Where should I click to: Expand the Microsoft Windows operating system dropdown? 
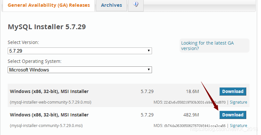point(80,70)
